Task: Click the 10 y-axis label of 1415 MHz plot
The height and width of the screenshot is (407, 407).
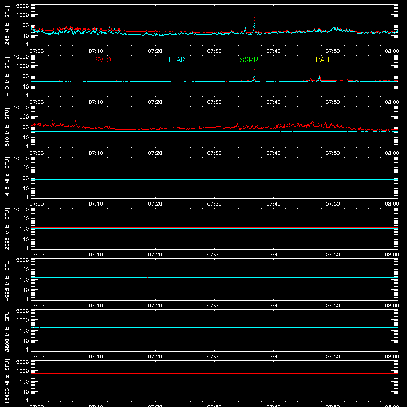Action: [x=26, y=188]
